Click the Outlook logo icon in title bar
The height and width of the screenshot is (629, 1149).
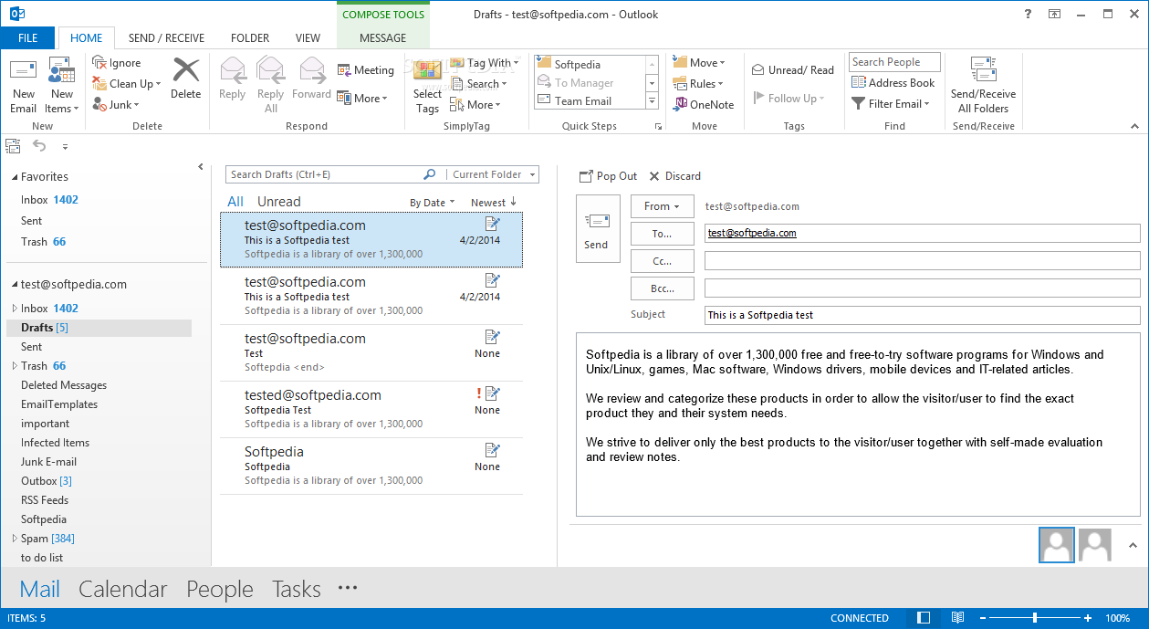(16, 14)
